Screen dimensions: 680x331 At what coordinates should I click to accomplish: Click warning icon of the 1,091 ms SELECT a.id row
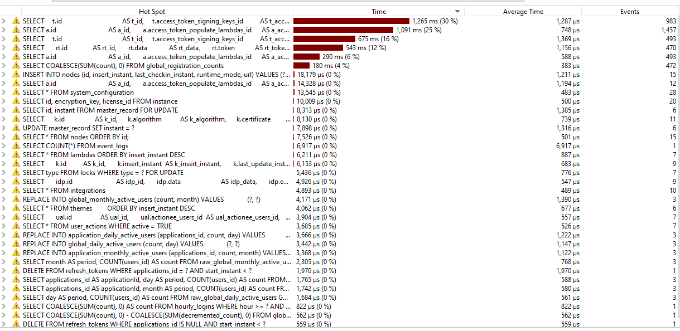point(16,30)
